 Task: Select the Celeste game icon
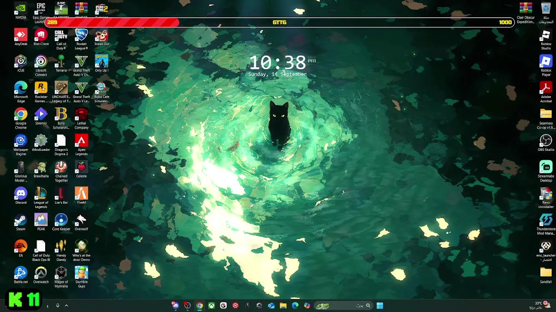[x=81, y=169]
